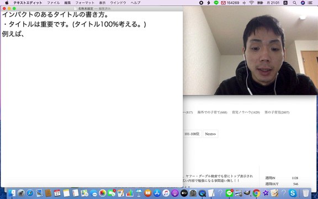This screenshot has width=318, height=199.
Task: Open mail counter 154269 in menu bar
Action: (230, 3)
